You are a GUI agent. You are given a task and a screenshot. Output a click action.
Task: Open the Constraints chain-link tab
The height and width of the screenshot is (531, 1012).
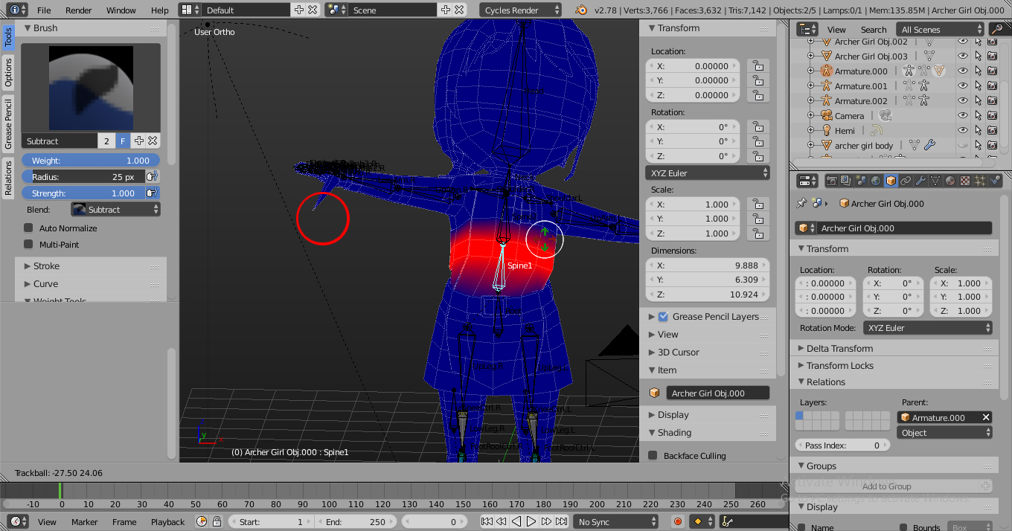tap(906, 181)
